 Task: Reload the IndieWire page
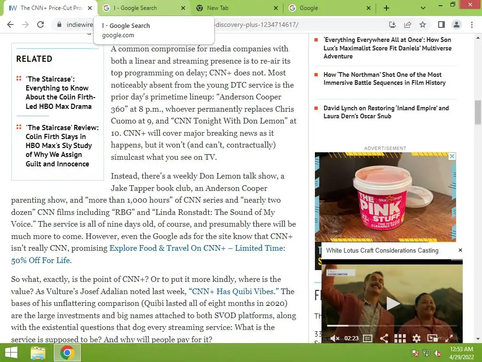click(40, 25)
